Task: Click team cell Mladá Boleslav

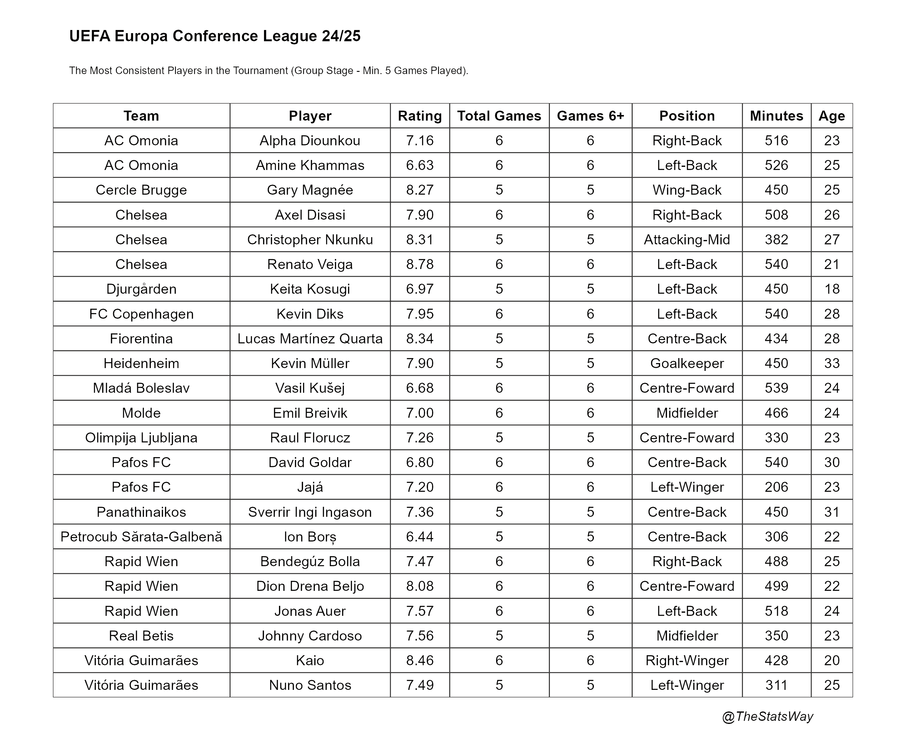Action: 141,388
